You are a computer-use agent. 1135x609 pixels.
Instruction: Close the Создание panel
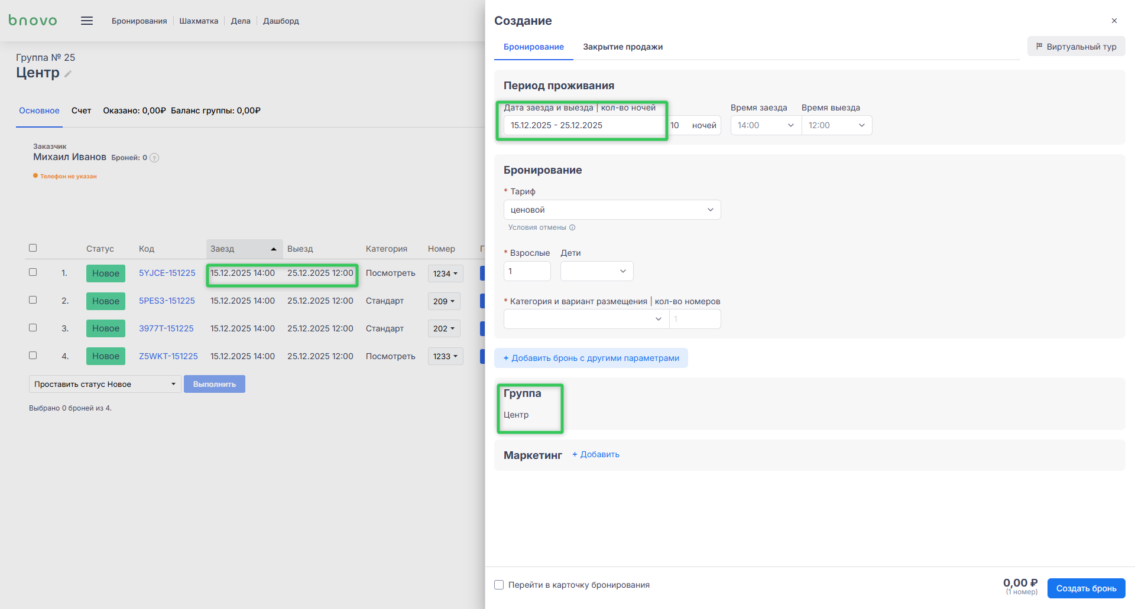1114,21
